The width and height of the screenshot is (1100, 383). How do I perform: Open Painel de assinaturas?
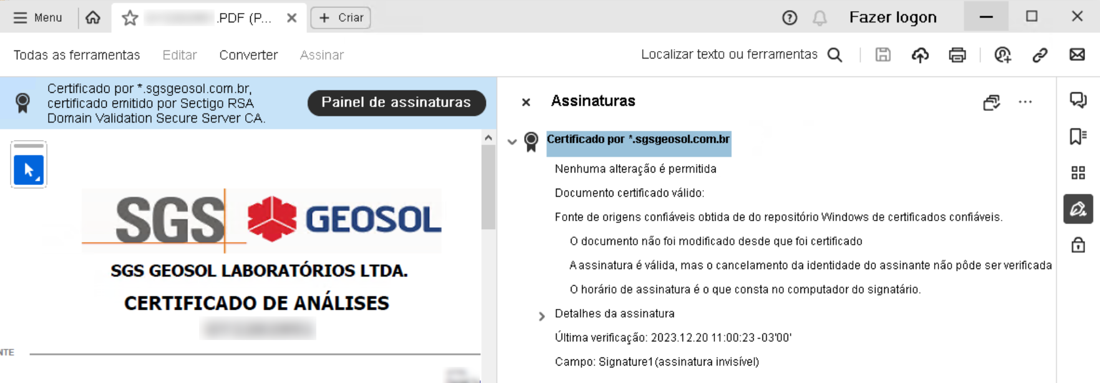pyautogui.click(x=396, y=103)
